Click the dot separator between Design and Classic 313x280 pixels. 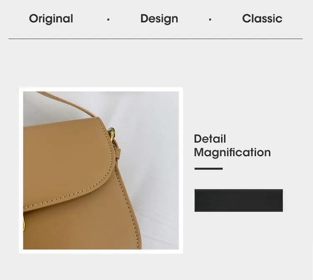coord(210,20)
